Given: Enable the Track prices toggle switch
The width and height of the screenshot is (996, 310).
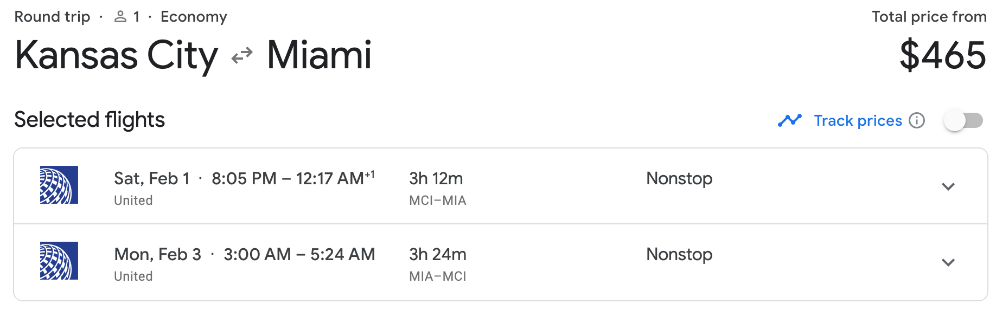Looking at the screenshot, I should click(x=963, y=120).
